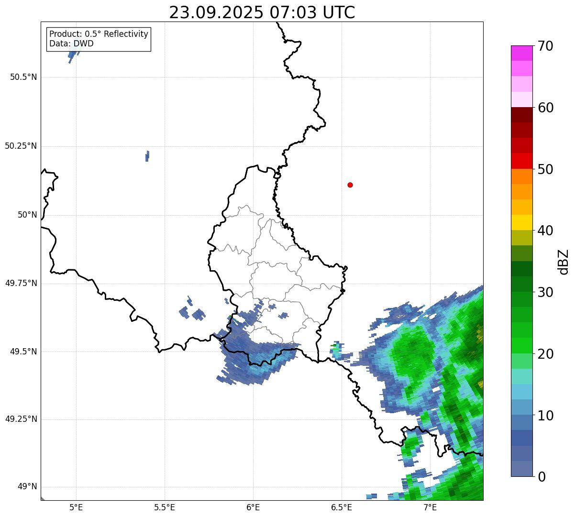Pick the orange swatch just below 50
Image resolution: width=575 pixels, height=517 pixels.
[522, 176]
